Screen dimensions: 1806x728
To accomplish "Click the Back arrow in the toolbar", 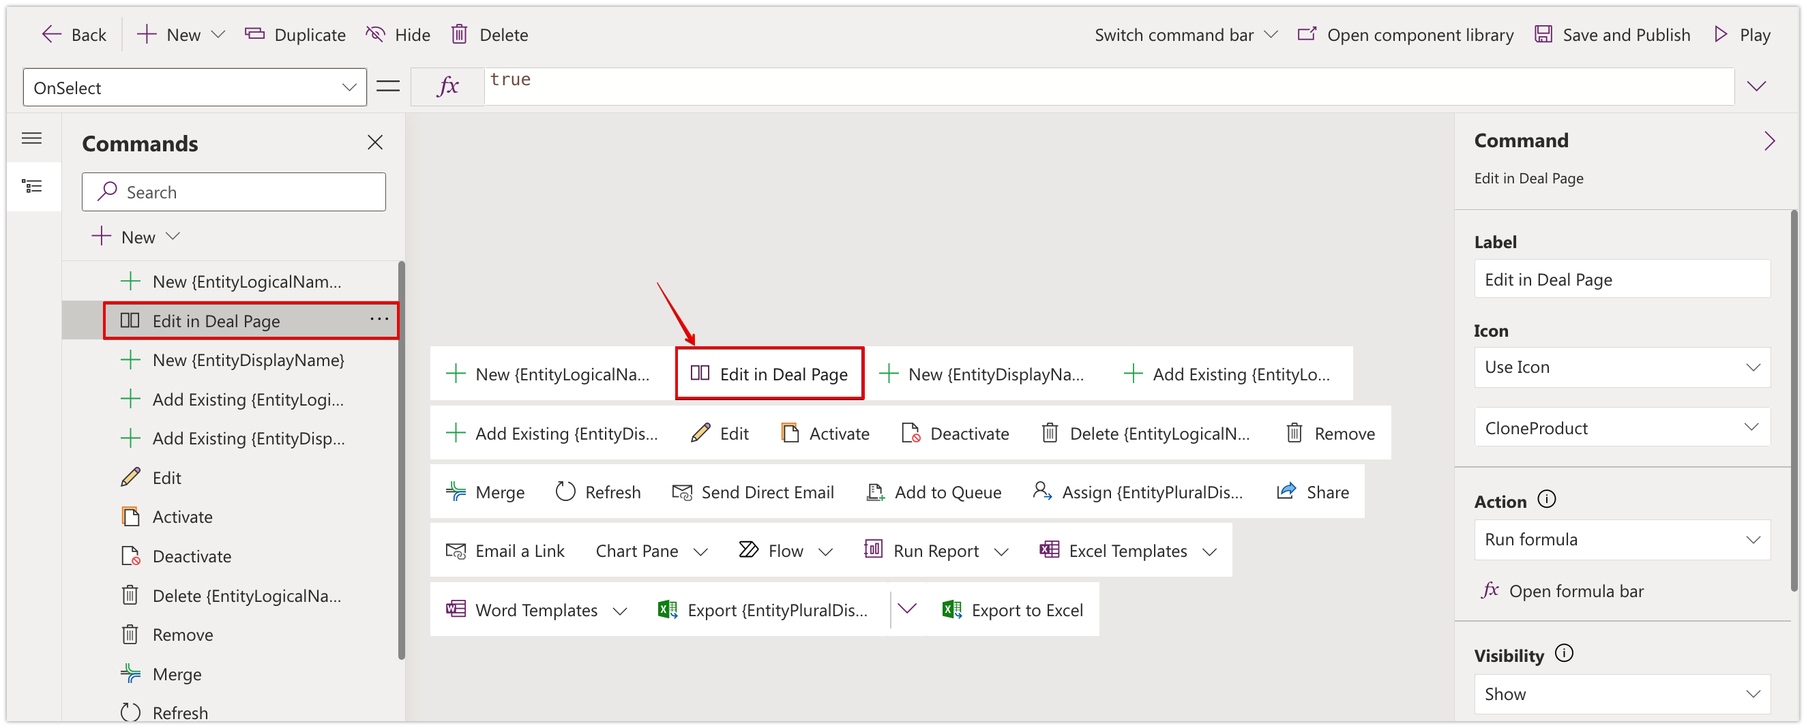I will pyautogui.click(x=52, y=34).
